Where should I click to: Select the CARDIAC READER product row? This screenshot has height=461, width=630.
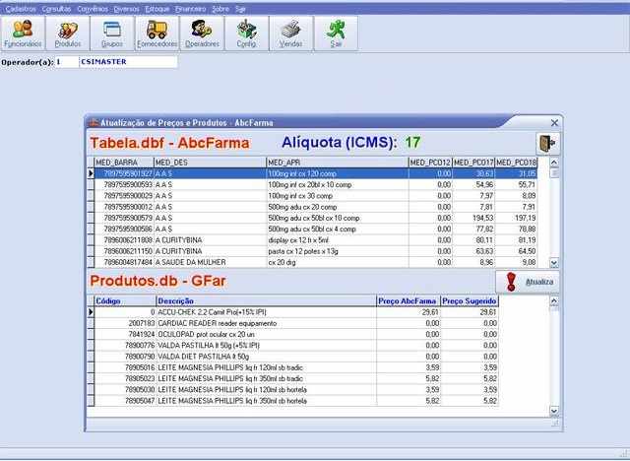[296, 323]
